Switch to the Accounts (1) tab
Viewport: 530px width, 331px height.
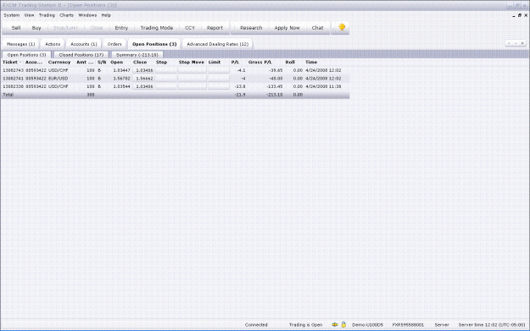(84, 44)
